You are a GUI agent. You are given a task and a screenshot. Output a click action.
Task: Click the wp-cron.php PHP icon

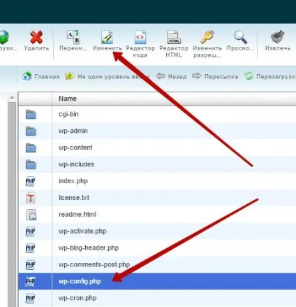click(30, 299)
